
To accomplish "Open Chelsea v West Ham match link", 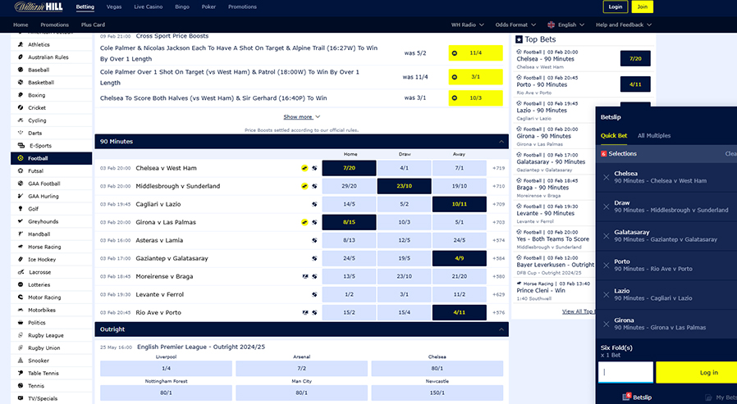I will click(166, 168).
